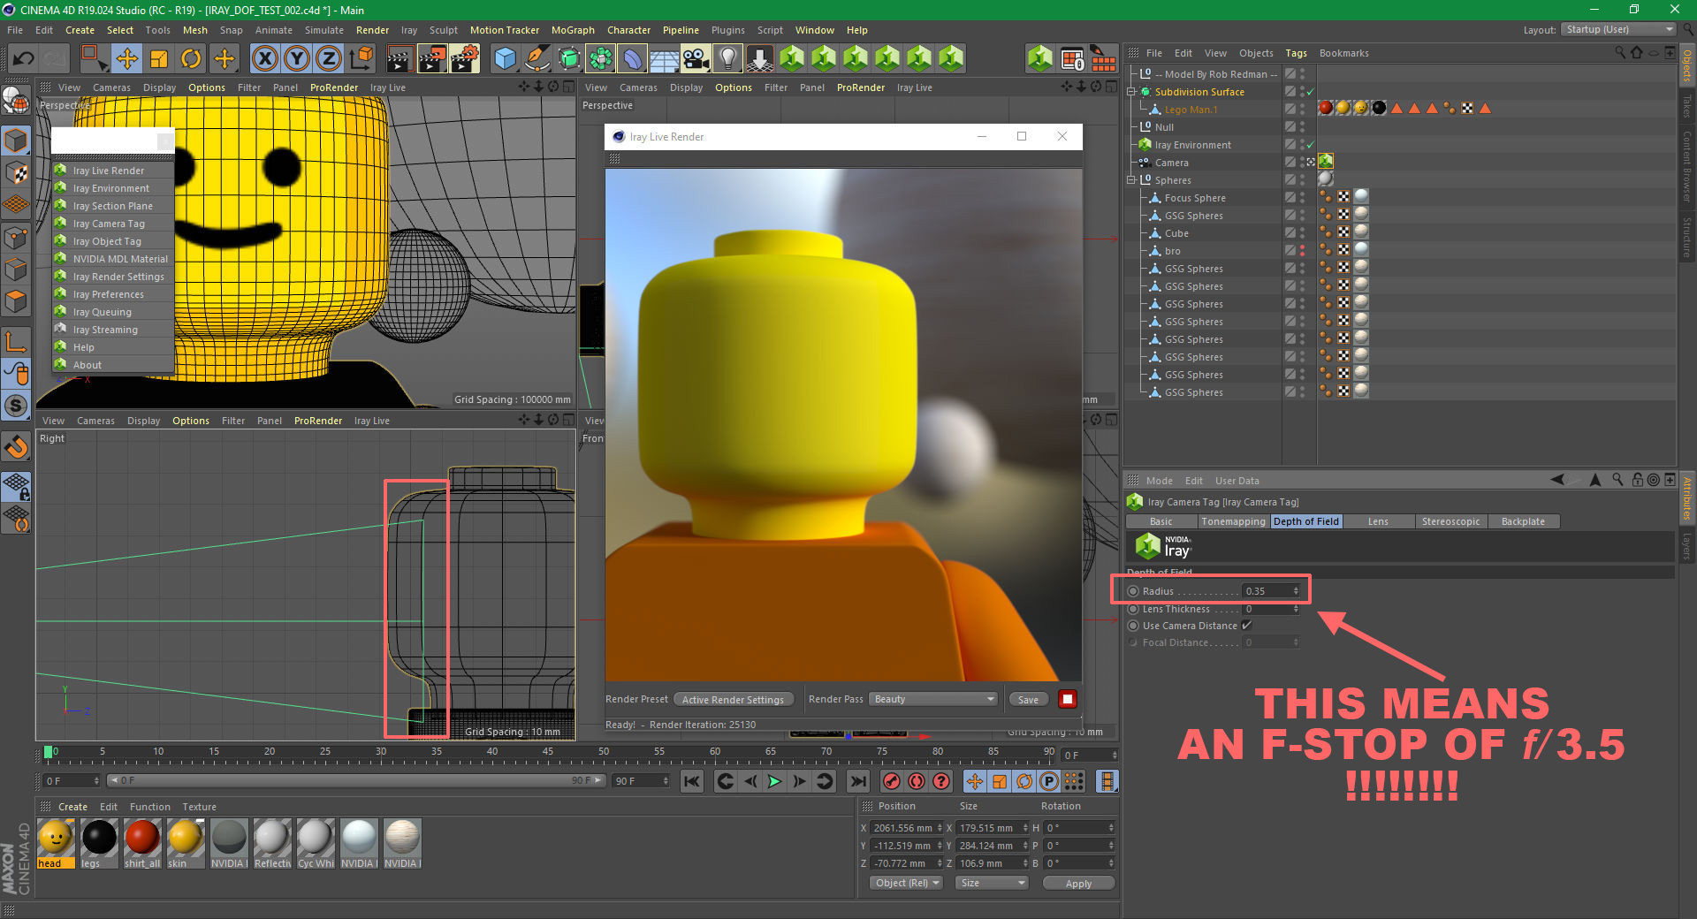Viewport: 1697px width, 919px height.
Task: Click frame 35 on the timeline ruler
Action: (x=437, y=753)
